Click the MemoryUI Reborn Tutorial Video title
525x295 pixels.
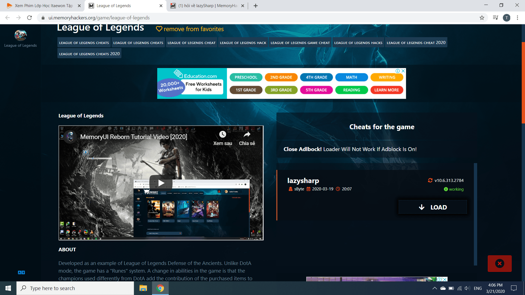134,137
